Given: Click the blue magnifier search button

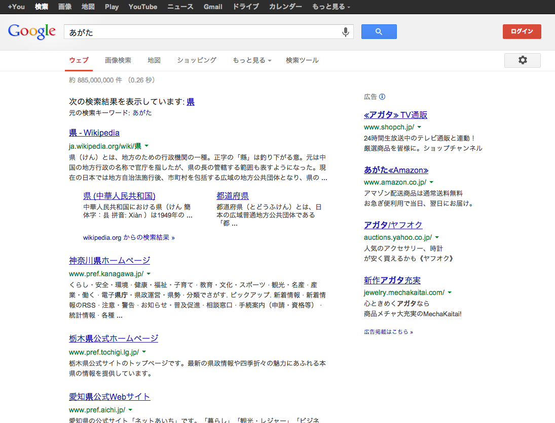Looking at the screenshot, I should 379,32.
